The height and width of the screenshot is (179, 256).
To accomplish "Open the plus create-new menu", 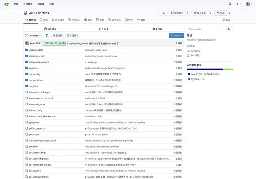I will tap(239, 4).
